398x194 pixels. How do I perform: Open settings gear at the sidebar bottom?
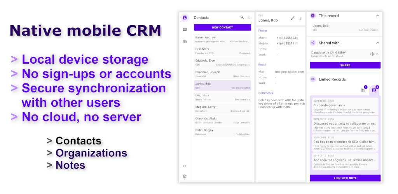pyautogui.click(x=185, y=177)
